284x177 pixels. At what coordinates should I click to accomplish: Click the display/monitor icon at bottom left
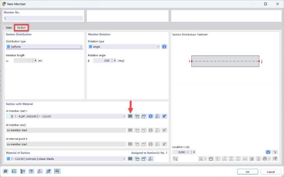pyautogui.click(x=31, y=171)
